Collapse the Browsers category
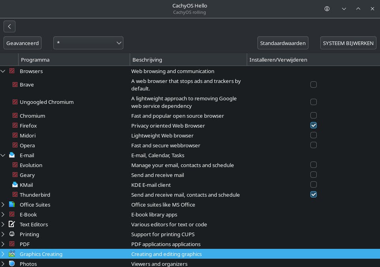The width and height of the screenshot is (380, 267). [3, 71]
